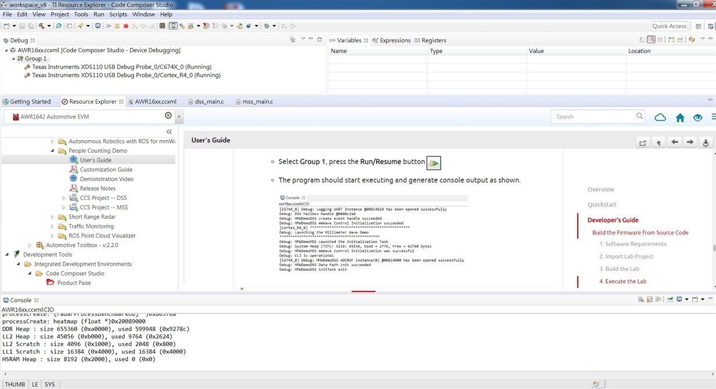Open the device filter dropdown arrow
Screen dimensions: 716x389
(x=179, y=117)
